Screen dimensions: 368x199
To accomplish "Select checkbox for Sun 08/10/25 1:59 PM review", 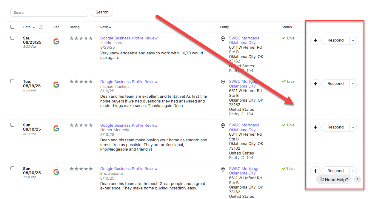I will coord(12,169).
